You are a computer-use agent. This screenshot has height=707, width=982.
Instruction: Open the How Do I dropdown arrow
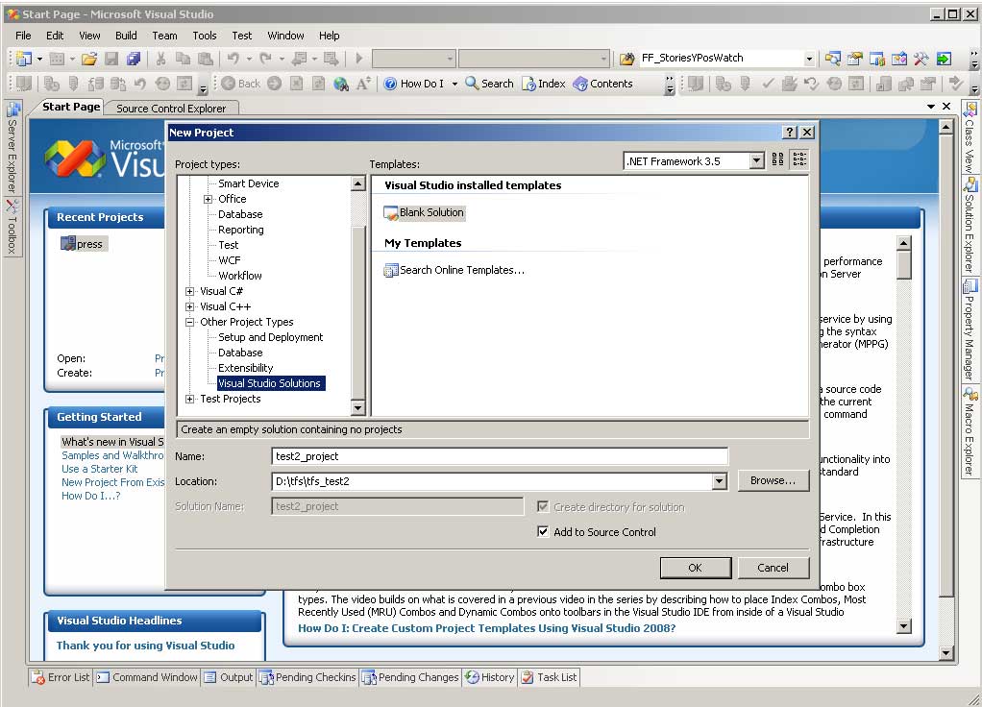click(x=454, y=84)
